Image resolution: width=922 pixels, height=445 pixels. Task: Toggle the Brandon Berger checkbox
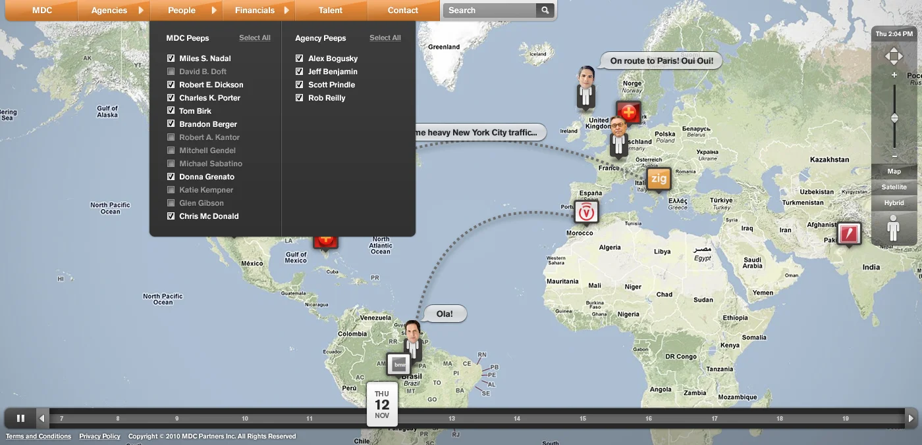click(x=171, y=124)
